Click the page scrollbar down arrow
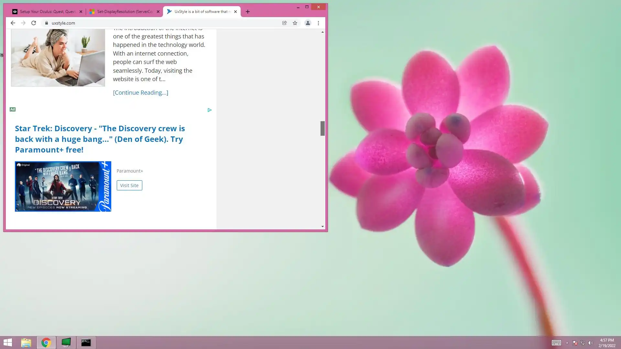This screenshot has width=621, height=349. tap(322, 227)
